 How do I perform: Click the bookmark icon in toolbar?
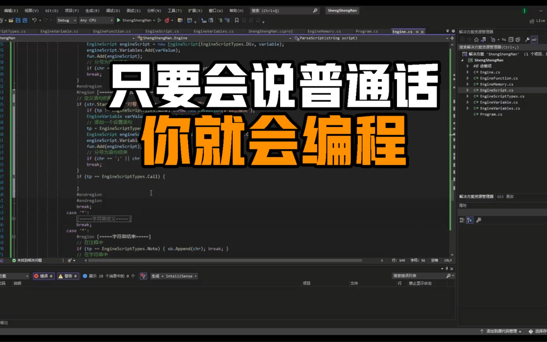(236, 20)
